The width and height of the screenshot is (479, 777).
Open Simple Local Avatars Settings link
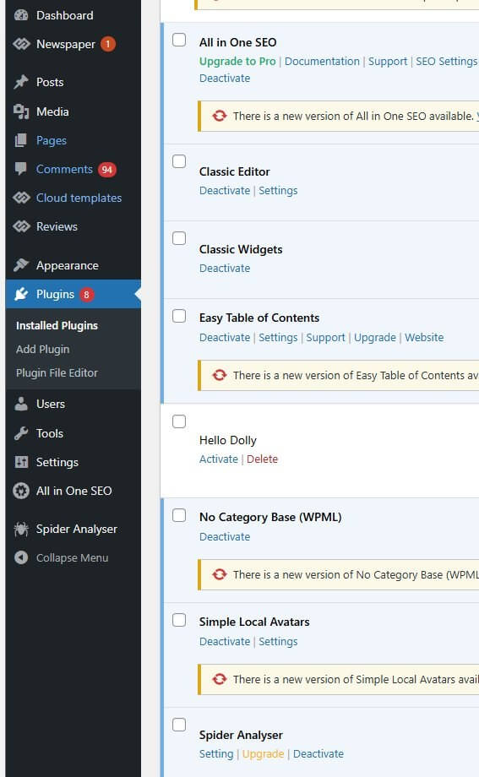(278, 642)
